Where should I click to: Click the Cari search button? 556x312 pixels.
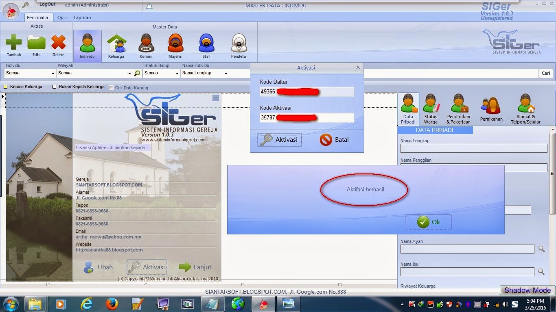546,73
